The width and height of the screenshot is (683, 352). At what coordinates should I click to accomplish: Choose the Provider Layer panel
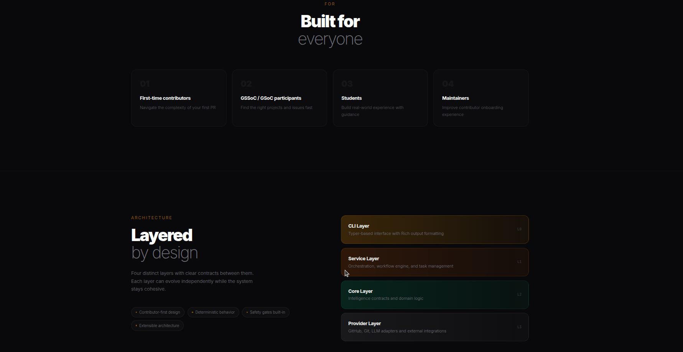point(435,327)
